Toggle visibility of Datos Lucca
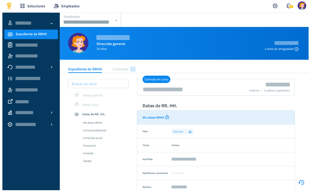311x193 pixels. pos(77,104)
